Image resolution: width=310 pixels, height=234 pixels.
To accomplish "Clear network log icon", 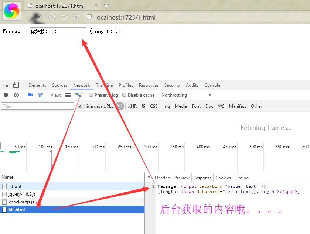I will click(16, 95).
